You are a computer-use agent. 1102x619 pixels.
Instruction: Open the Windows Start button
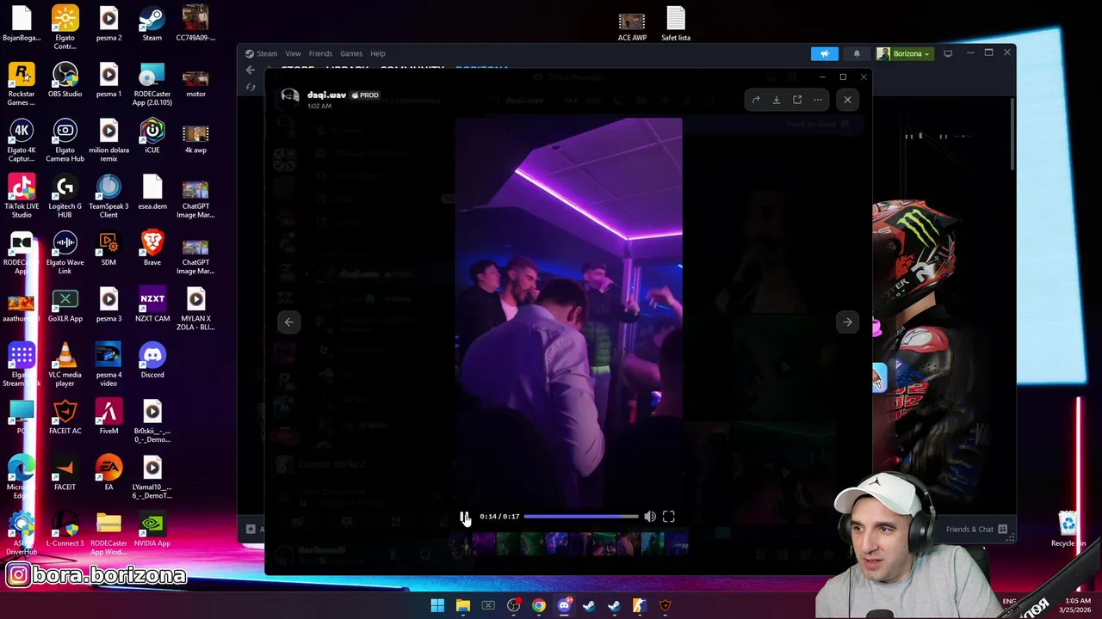click(x=437, y=605)
